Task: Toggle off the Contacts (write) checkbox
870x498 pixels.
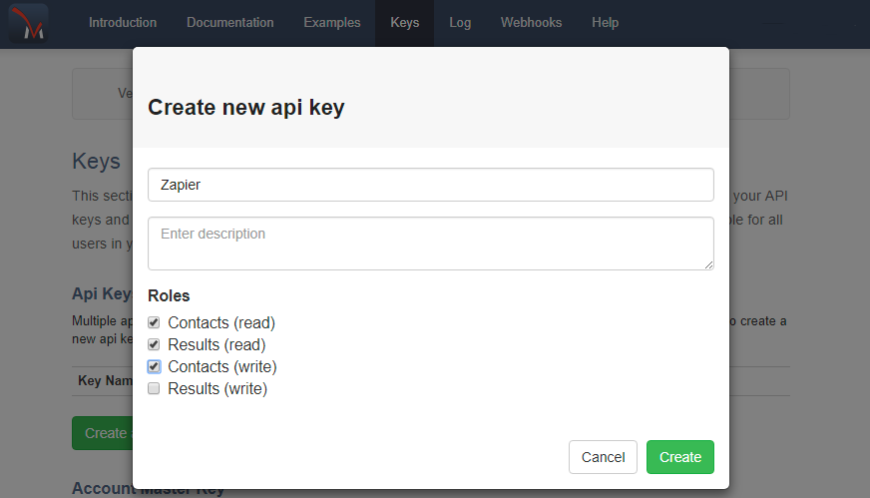Action: tap(154, 367)
